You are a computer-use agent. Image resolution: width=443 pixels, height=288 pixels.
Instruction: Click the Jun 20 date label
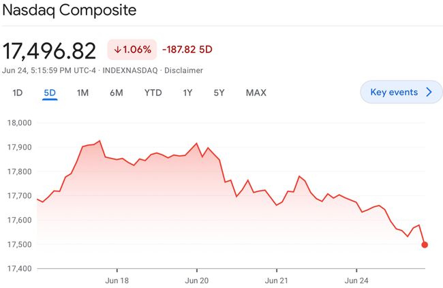click(197, 280)
